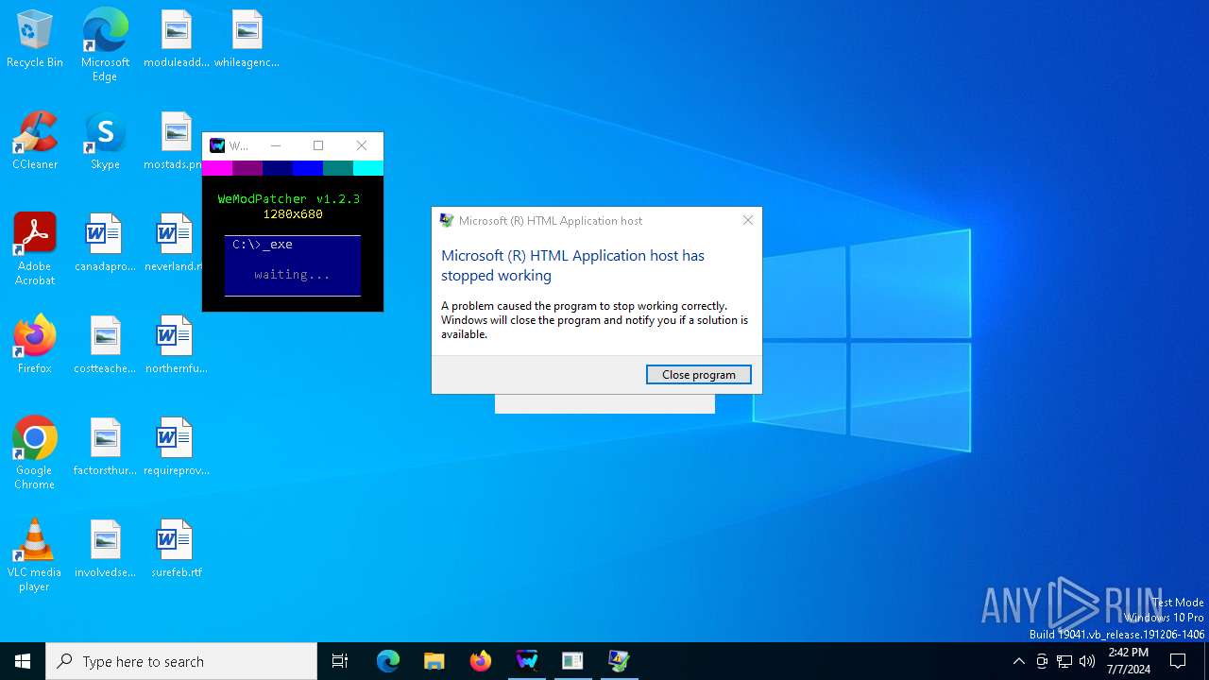Open Edge from the taskbar
The height and width of the screenshot is (680, 1209).
(388, 661)
